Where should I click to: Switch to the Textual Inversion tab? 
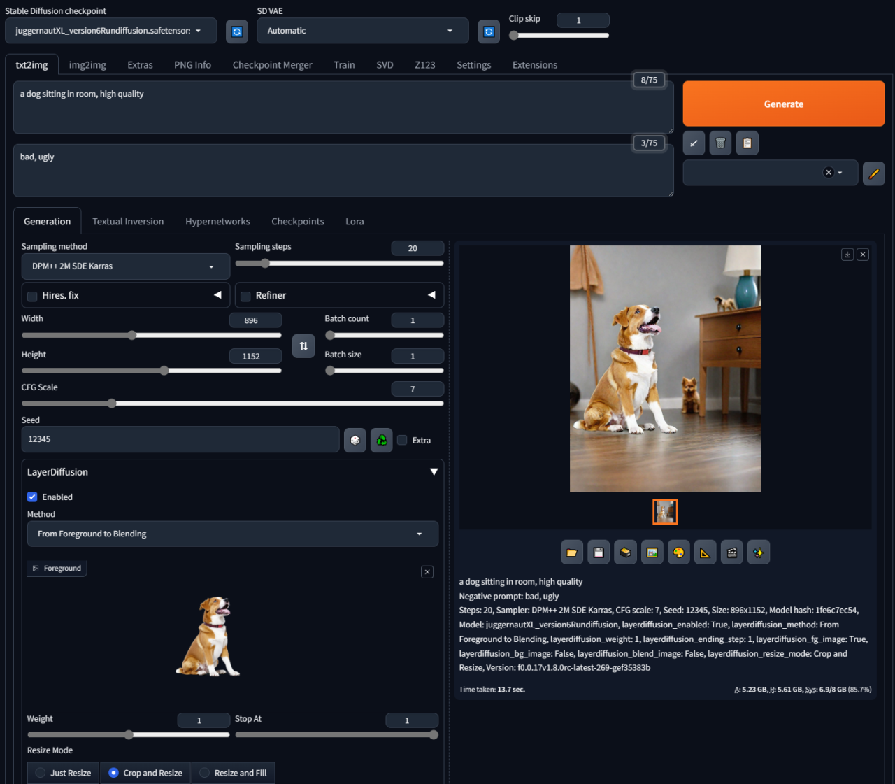tap(128, 222)
